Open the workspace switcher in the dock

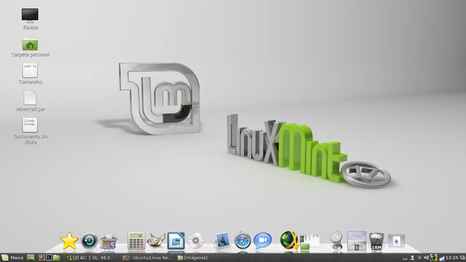point(356,241)
